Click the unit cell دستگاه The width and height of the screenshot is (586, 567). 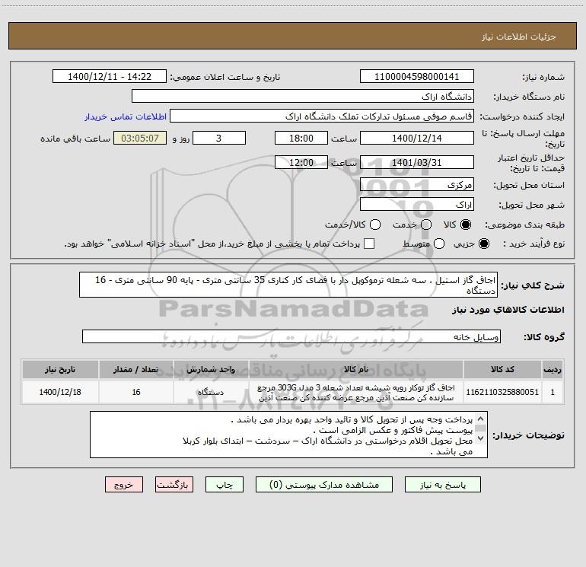(211, 392)
